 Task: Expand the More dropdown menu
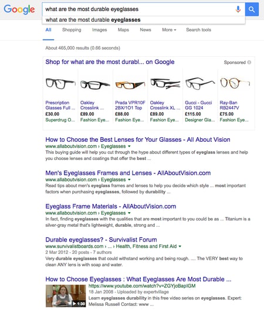[x=169, y=30]
